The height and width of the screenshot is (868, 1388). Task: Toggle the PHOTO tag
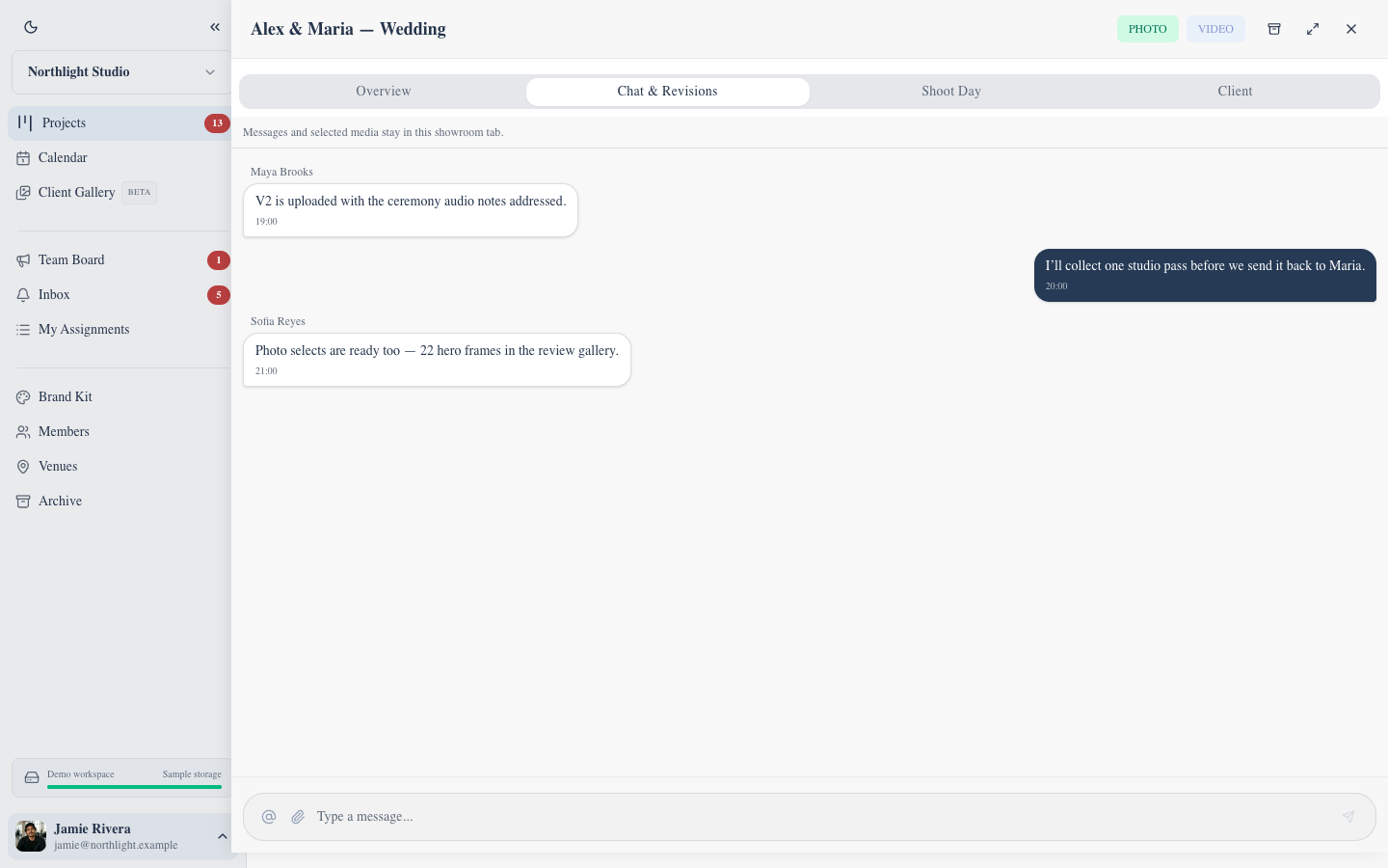(x=1147, y=29)
